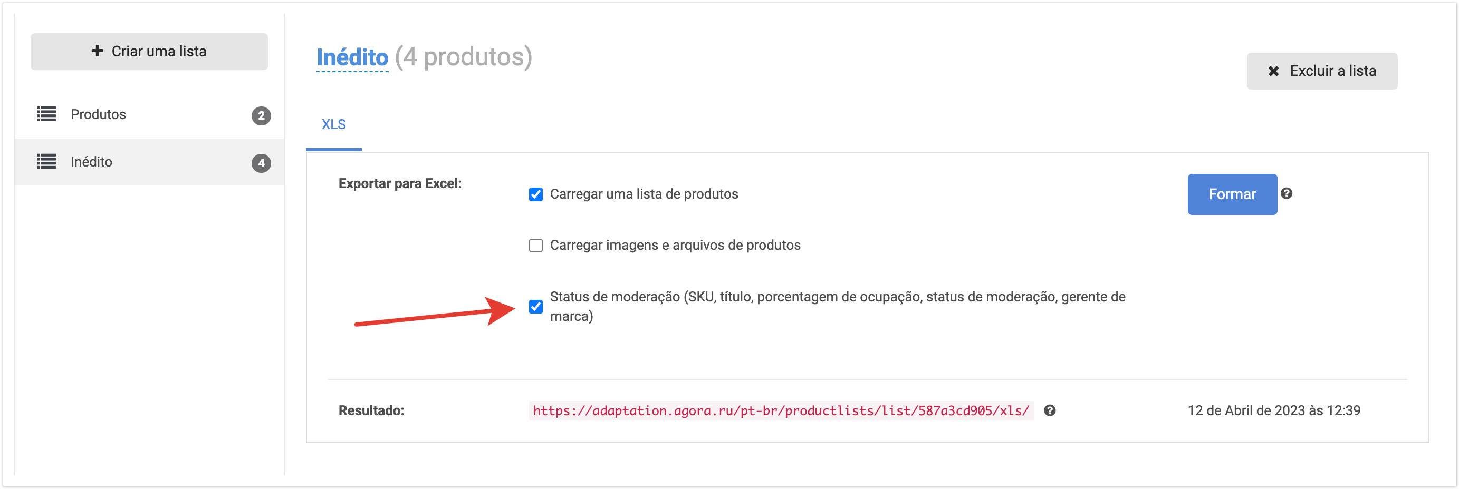The height and width of the screenshot is (489, 1459).
Task: Click the Inédito list title to rename
Action: [x=352, y=57]
